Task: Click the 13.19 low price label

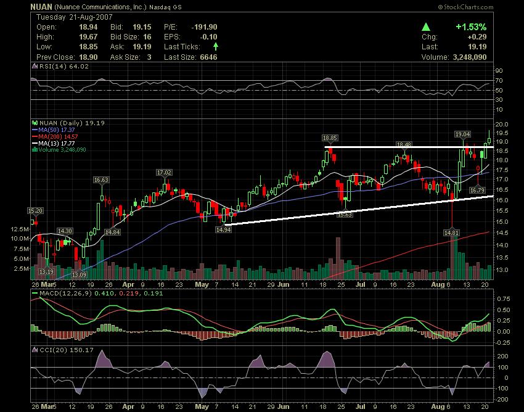Action: pos(46,271)
